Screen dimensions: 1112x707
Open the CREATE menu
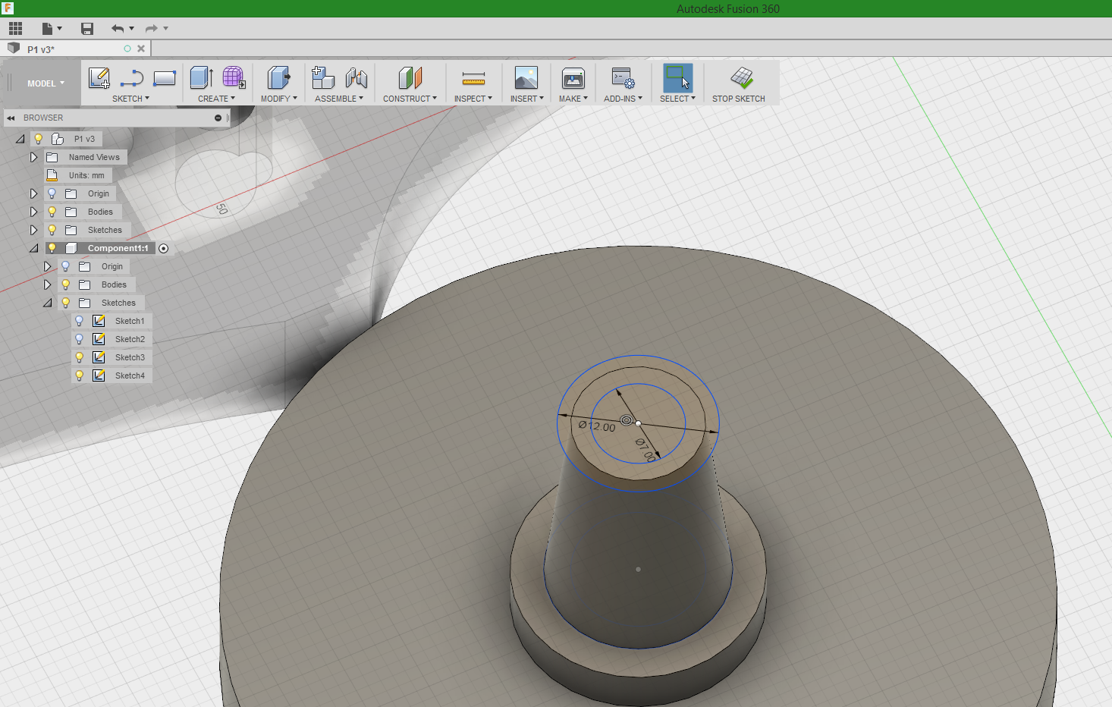(217, 99)
